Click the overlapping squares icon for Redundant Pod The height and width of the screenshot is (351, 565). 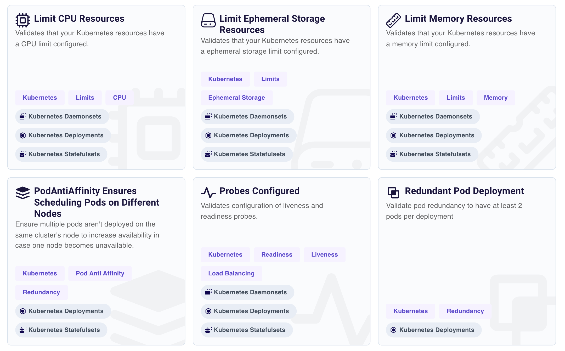click(x=393, y=193)
